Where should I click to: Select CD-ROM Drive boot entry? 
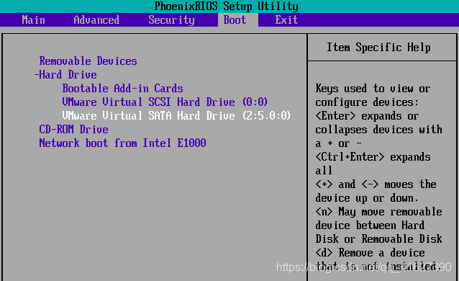(74, 130)
